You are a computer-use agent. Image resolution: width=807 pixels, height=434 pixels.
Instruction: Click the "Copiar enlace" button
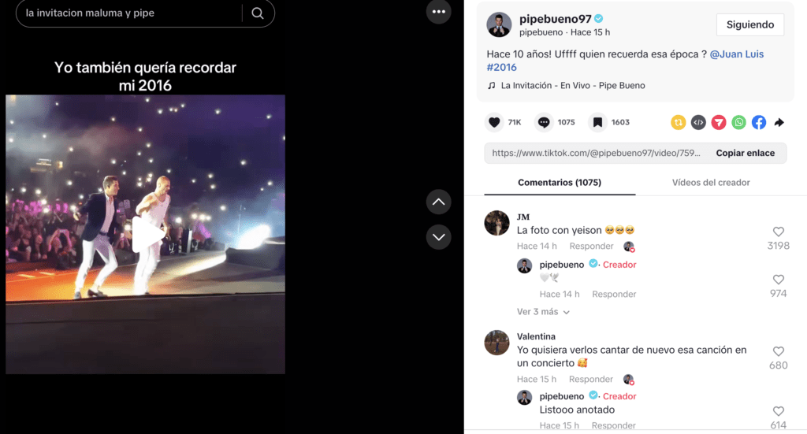pyautogui.click(x=745, y=153)
